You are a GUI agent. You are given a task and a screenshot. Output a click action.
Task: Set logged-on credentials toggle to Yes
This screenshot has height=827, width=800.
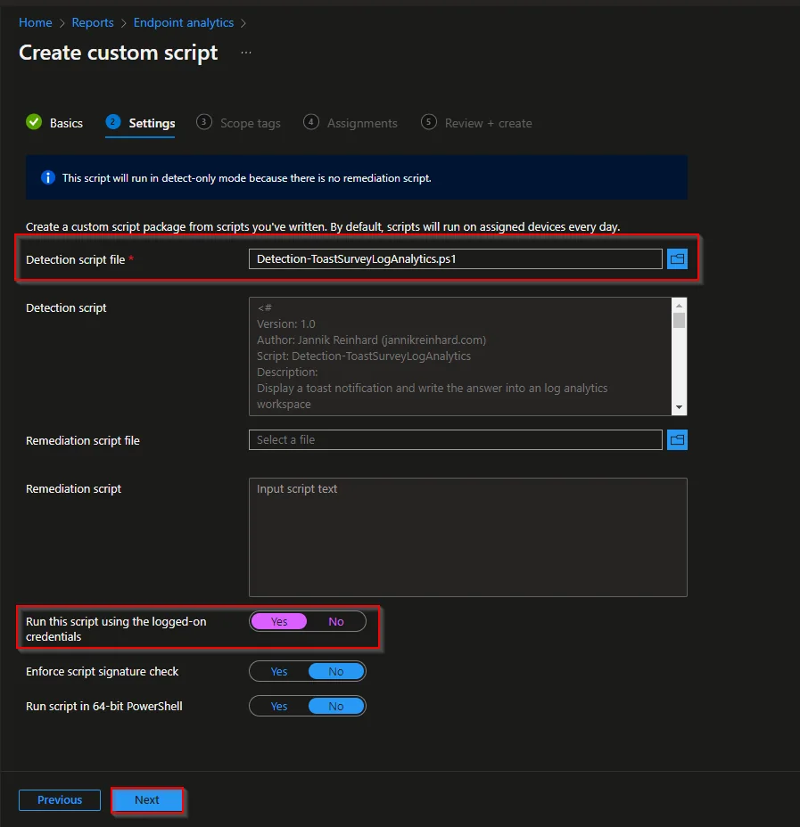(x=278, y=621)
